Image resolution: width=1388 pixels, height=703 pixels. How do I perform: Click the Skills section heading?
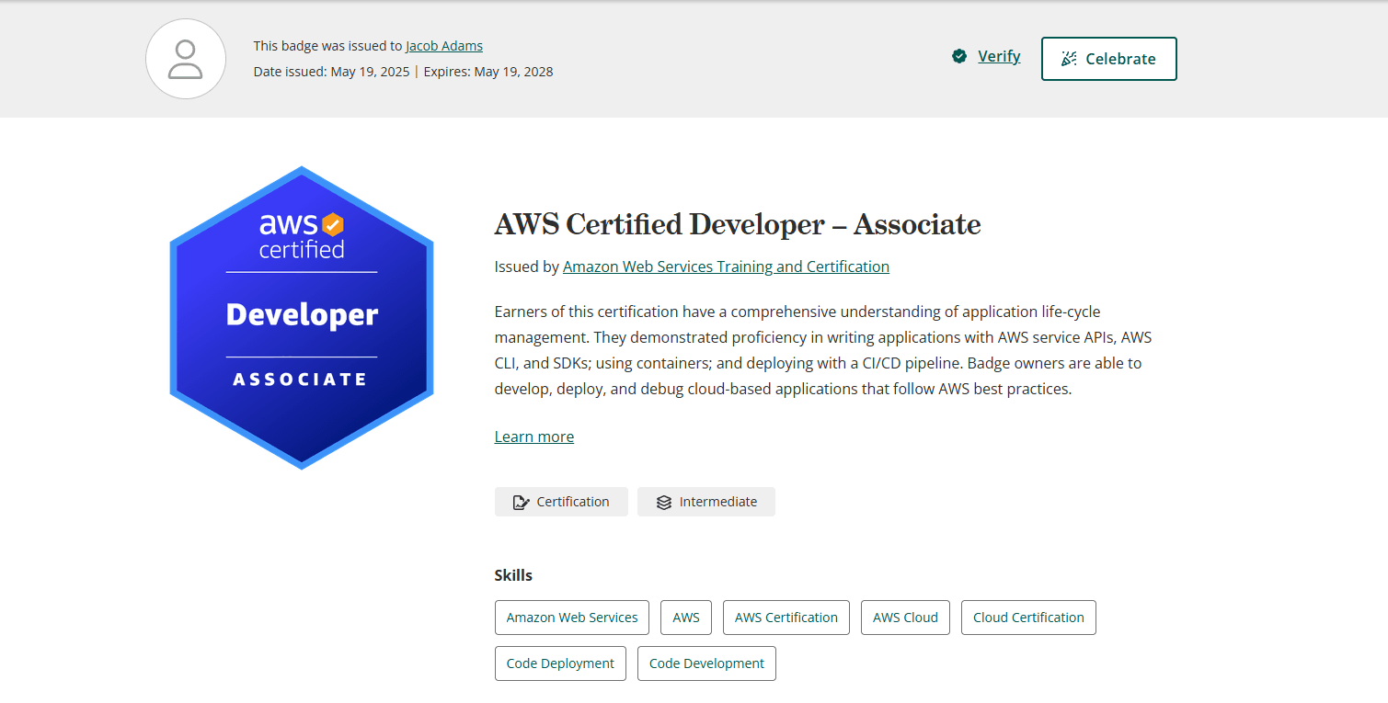click(x=513, y=575)
